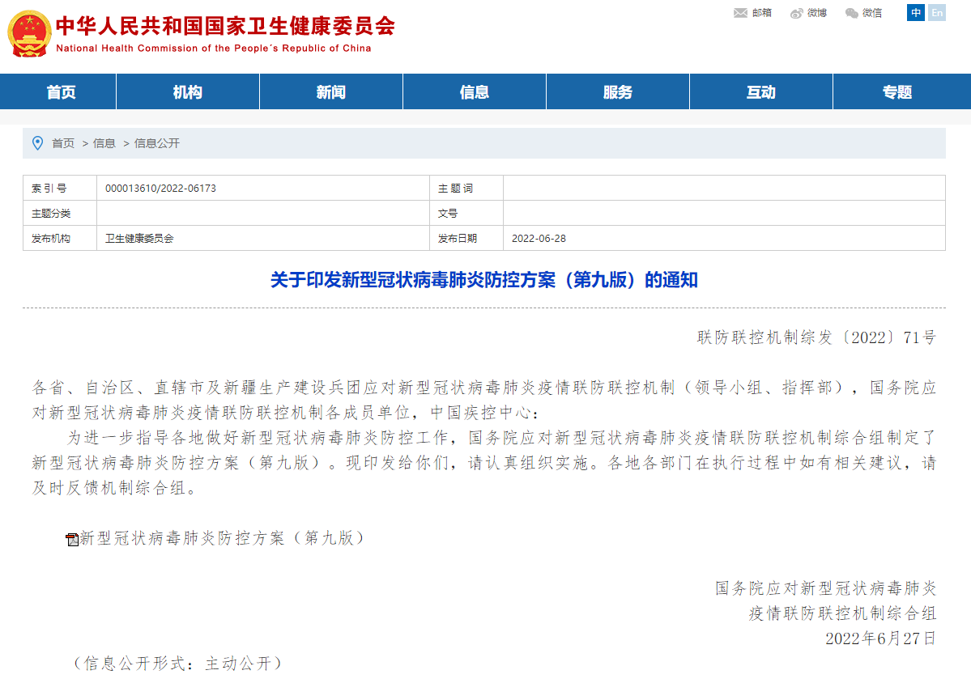The width and height of the screenshot is (971, 683).
Task: Open the 互动 navigation menu
Action: pos(760,91)
